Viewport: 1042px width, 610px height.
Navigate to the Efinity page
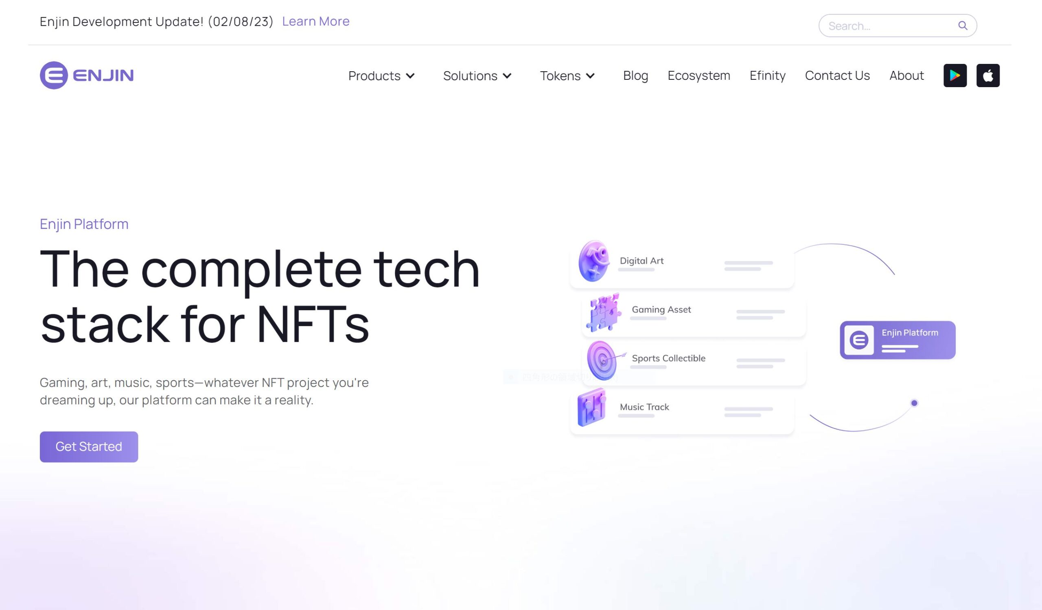pos(767,75)
